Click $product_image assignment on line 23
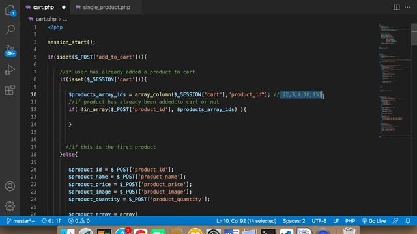This screenshot has height=234, width=417. point(130,192)
